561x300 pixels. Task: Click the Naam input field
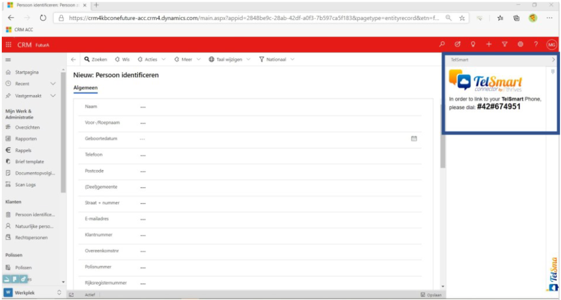point(269,107)
